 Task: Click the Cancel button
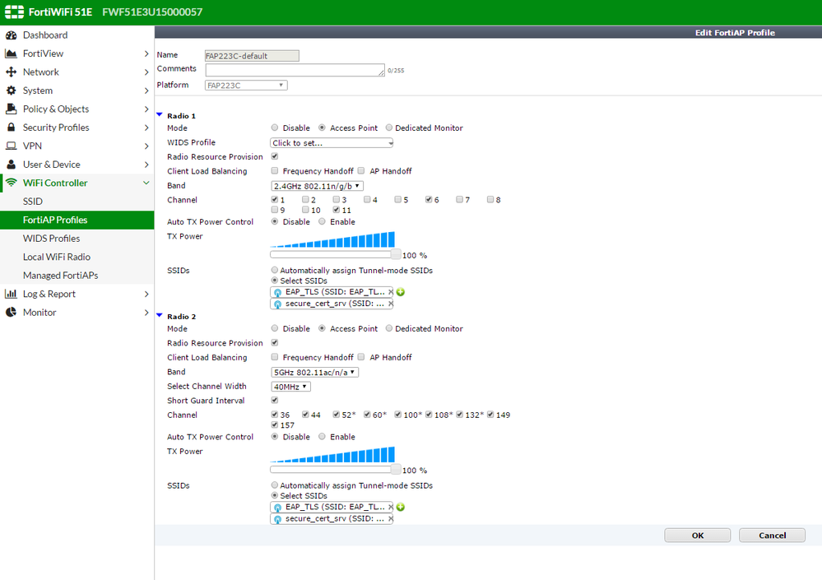(772, 535)
